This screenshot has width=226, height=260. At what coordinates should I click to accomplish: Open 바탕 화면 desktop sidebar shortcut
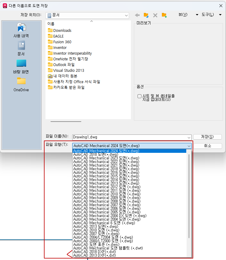21,67
